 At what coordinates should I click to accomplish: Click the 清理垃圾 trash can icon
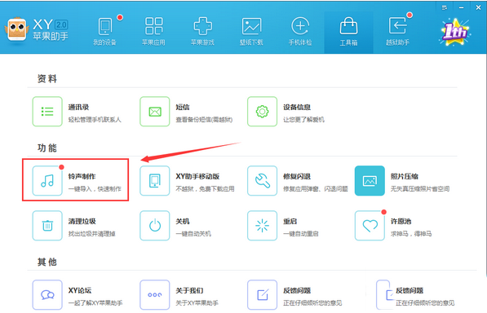tap(47, 226)
